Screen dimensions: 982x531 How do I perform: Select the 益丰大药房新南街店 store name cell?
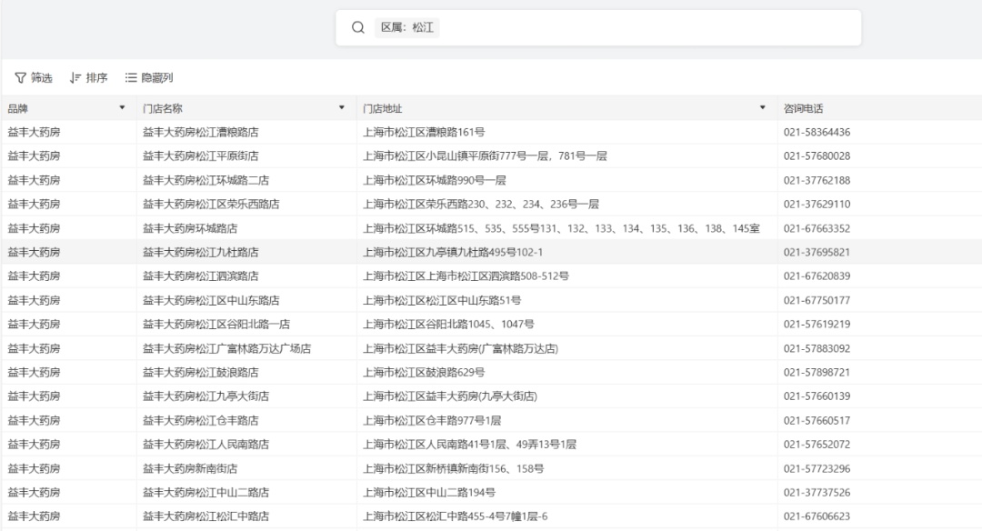(x=190, y=469)
